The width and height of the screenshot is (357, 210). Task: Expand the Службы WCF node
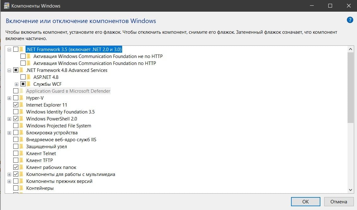pos(16,84)
